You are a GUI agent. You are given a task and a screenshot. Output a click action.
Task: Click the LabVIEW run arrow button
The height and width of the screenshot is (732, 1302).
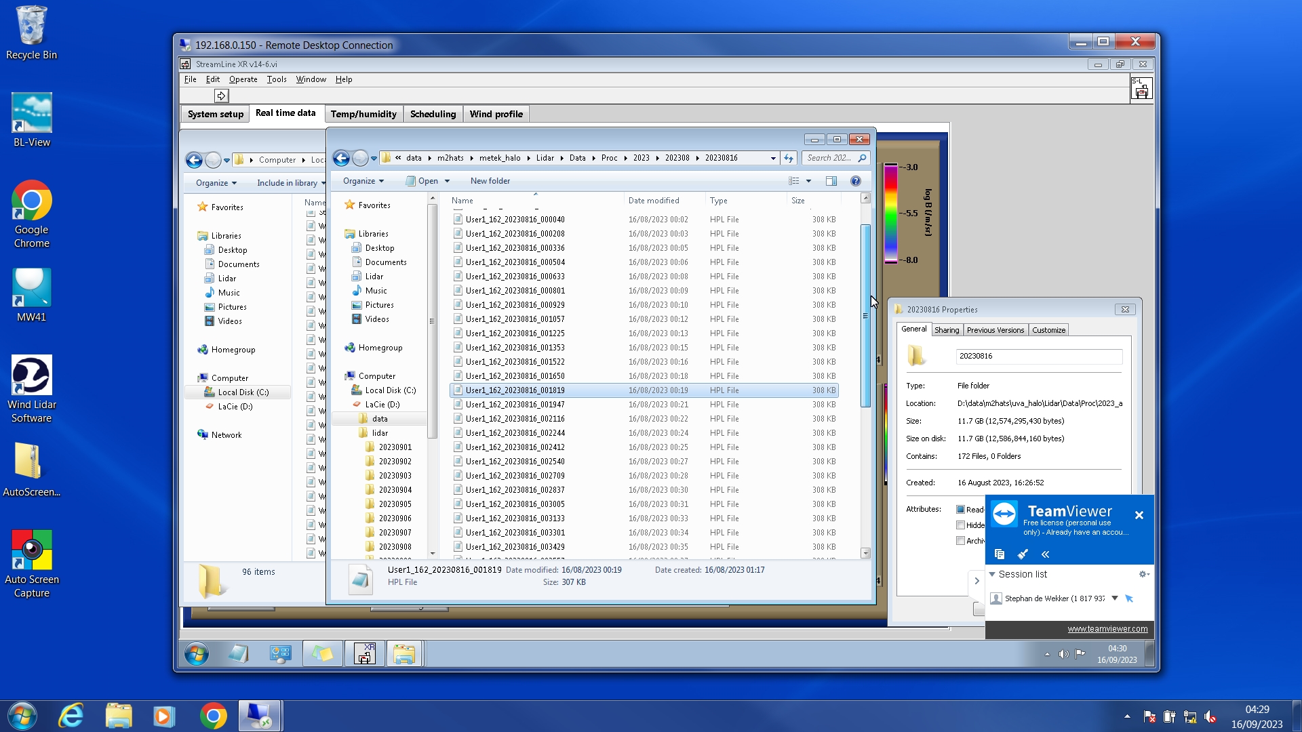tap(221, 96)
